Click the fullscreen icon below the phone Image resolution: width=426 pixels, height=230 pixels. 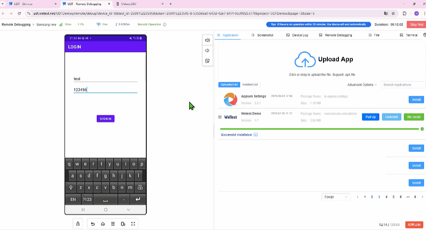pyautogui.click(x=133, y=224)
